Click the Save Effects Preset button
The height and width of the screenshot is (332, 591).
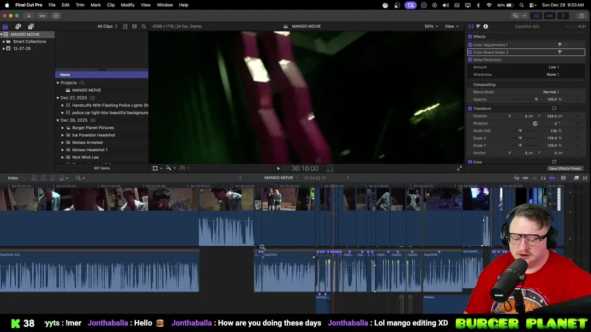[565, 168]
